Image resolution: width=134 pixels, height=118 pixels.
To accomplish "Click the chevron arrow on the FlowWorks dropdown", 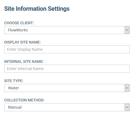I will (x=127, y=30).
